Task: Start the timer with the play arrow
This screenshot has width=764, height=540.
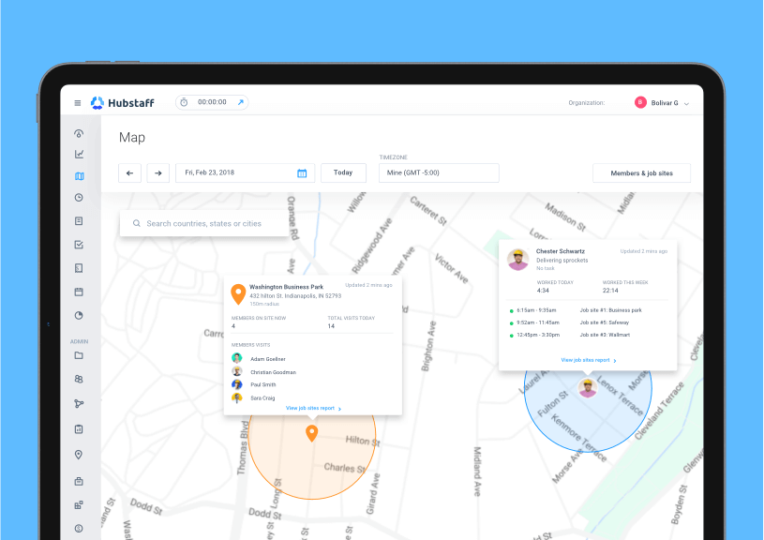Action: pos(241,102)
